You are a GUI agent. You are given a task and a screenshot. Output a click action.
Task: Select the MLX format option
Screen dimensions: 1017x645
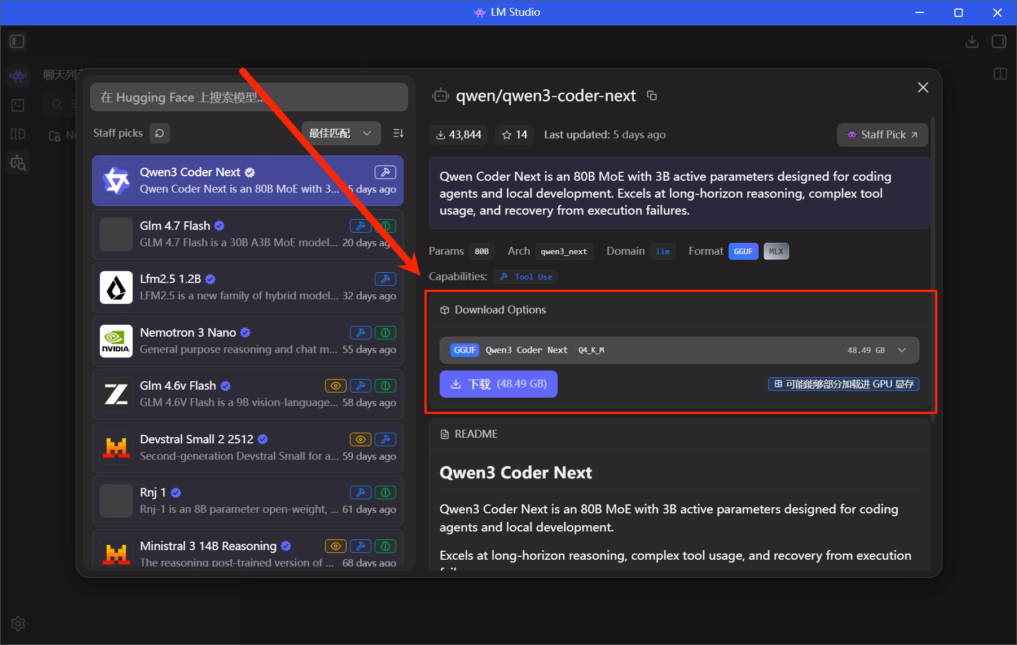click(x=776, y=251)
